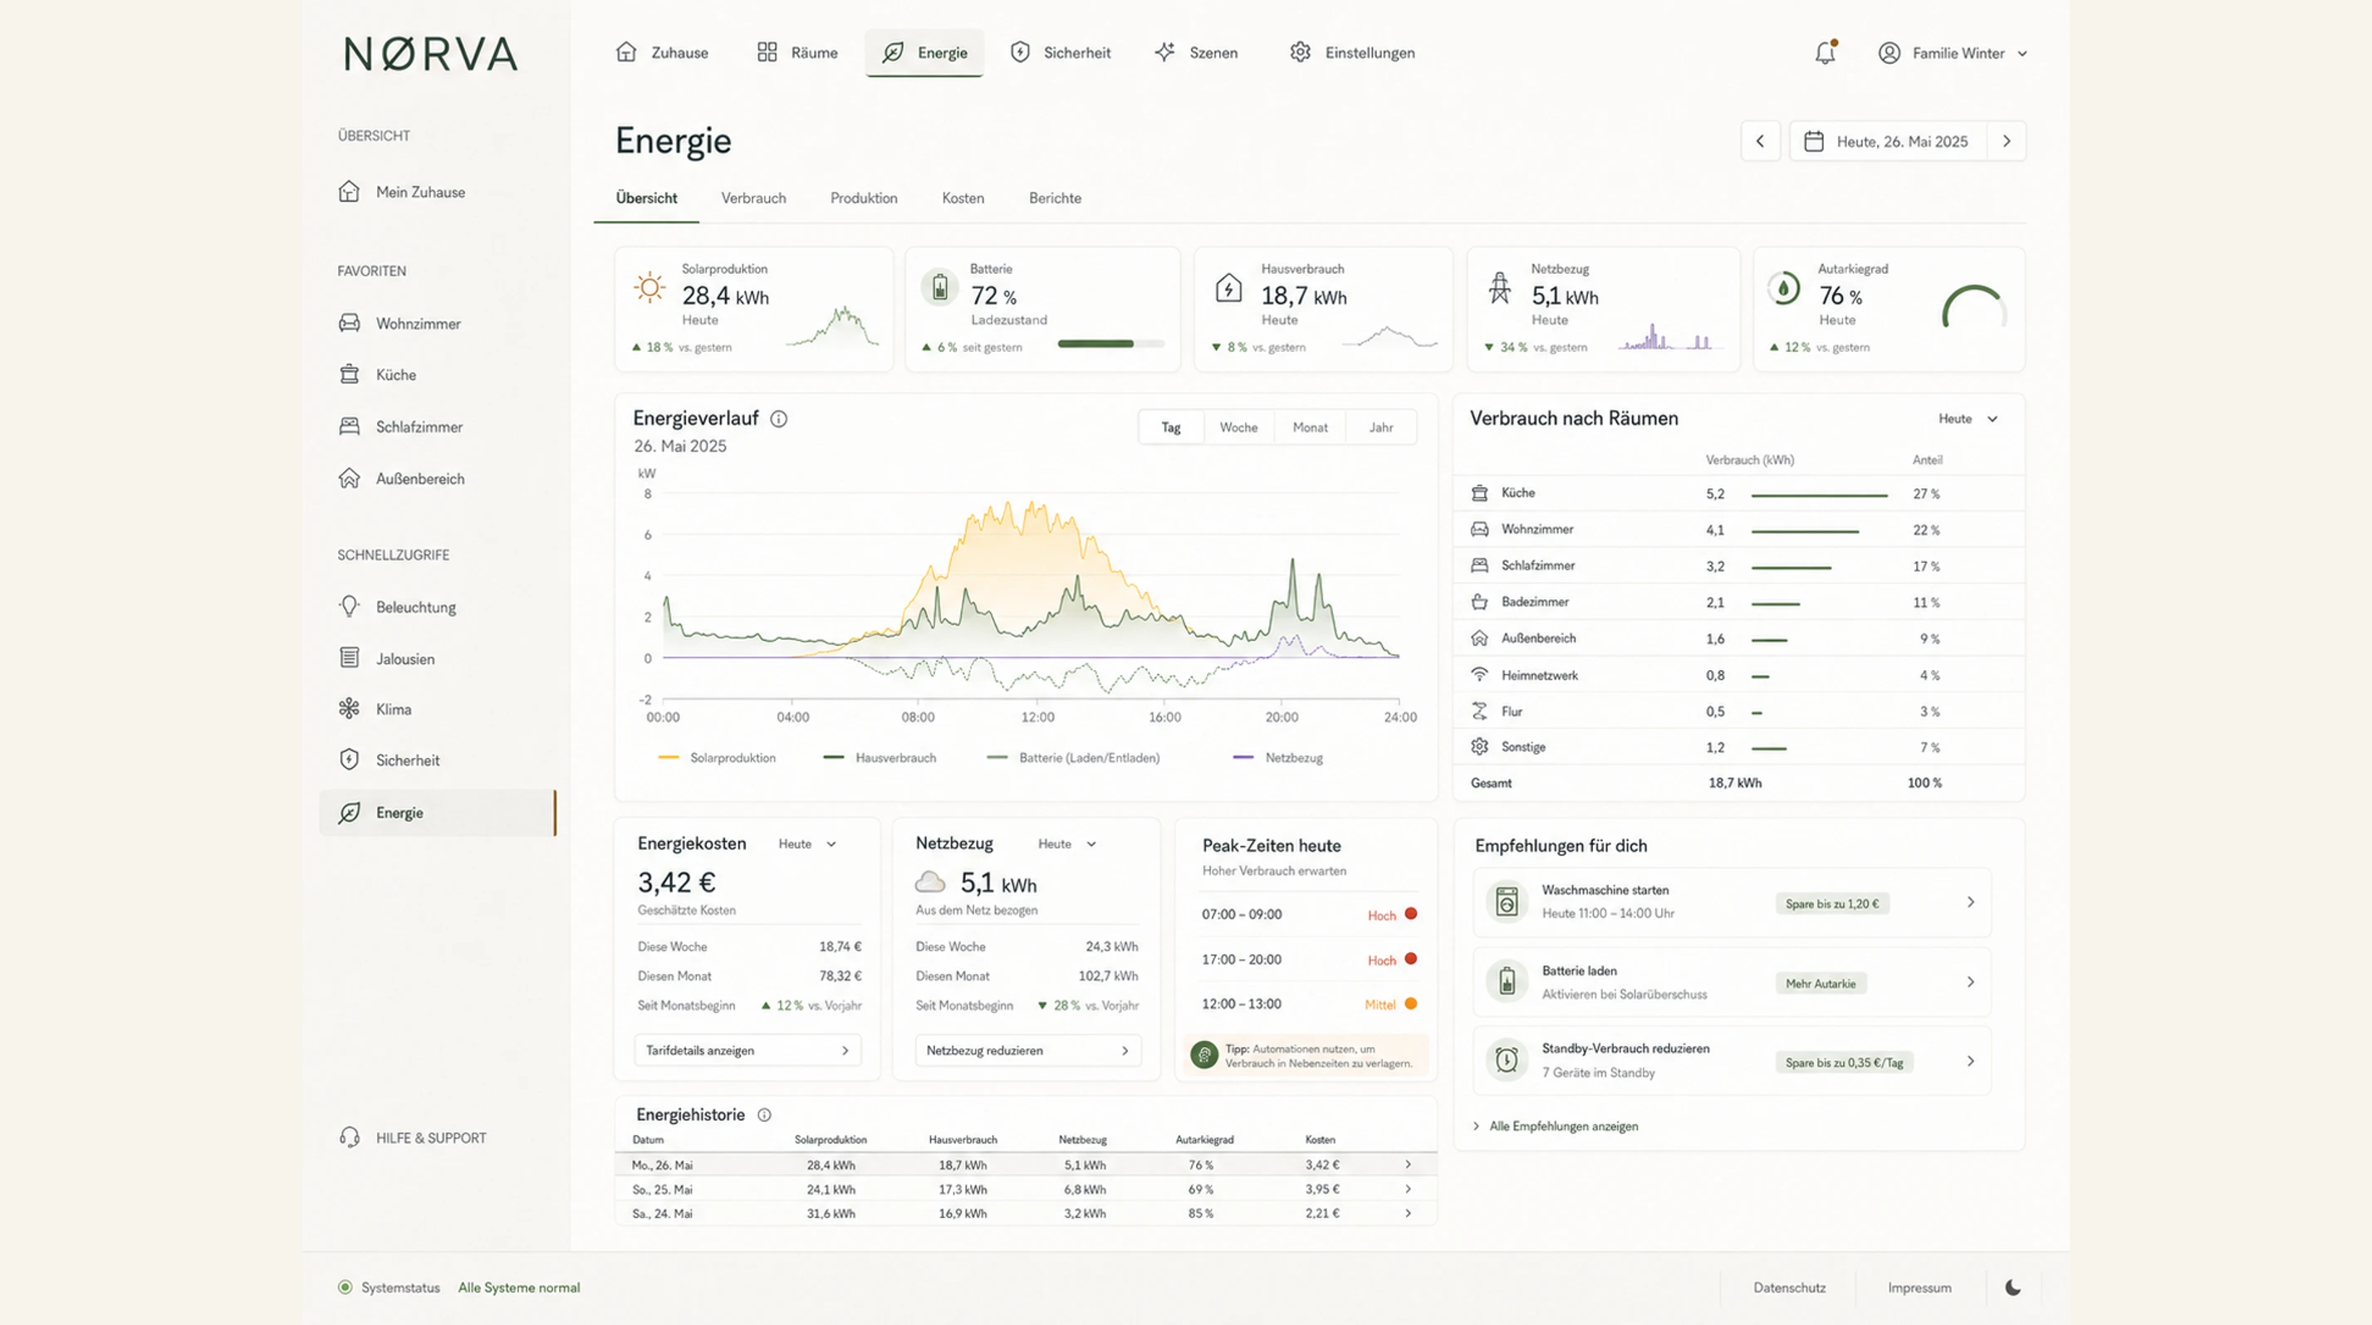Switch to the Verbrauch tab

pyautogui.click(x=753, y=198)
